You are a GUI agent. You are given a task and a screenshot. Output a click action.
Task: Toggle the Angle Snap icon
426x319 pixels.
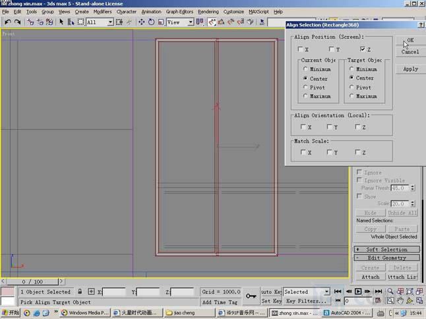pyautogui.click(x=221, y=22)
